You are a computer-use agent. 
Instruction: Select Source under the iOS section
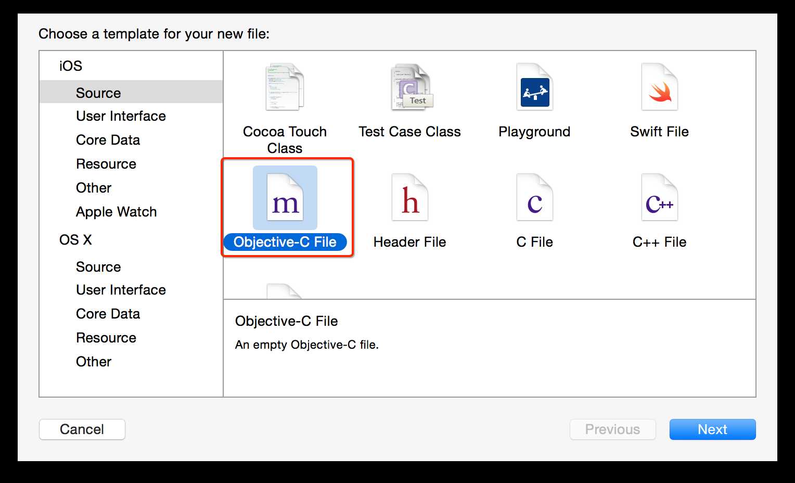pyautogui.click(x=131, y=92)
